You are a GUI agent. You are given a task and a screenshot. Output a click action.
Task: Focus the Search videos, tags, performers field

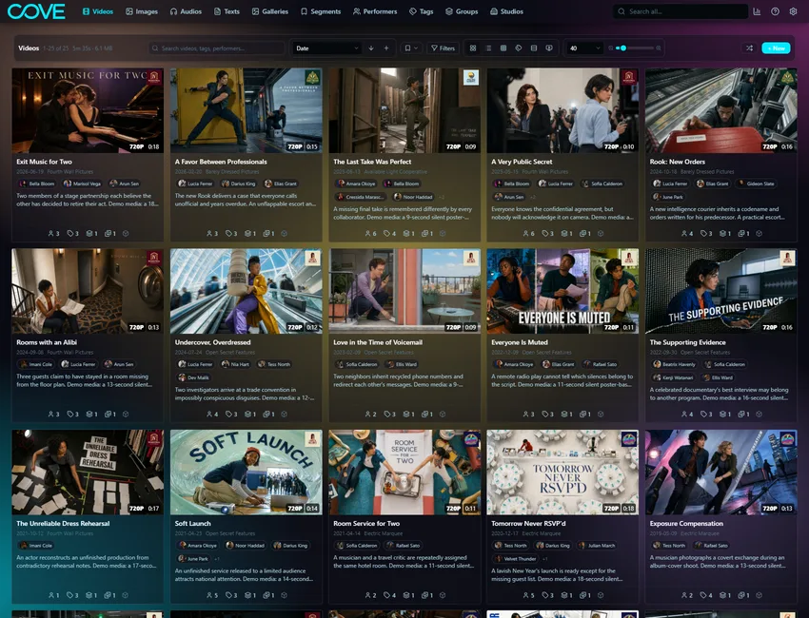click(x=216, y=48)
